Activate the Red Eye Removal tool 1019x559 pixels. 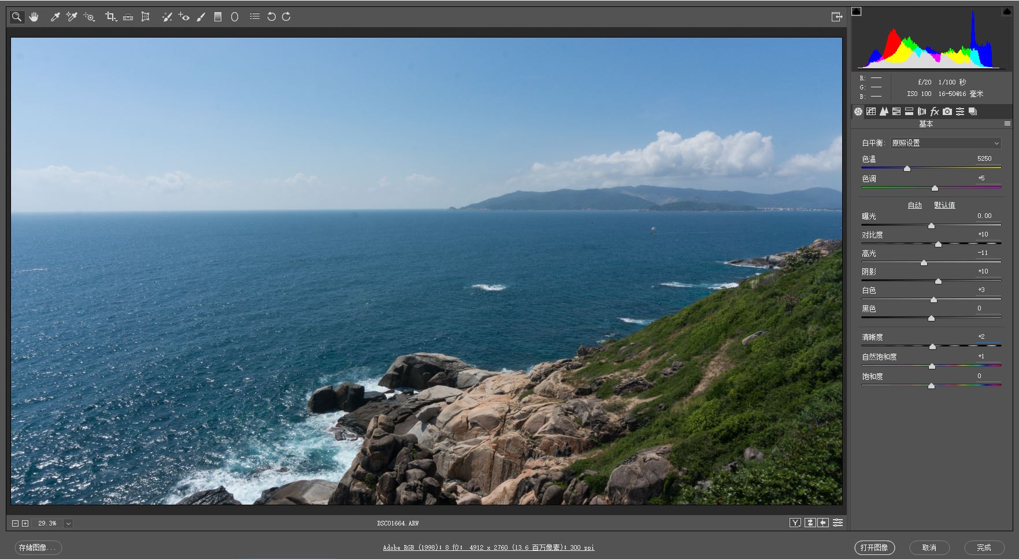pos(184,17)
